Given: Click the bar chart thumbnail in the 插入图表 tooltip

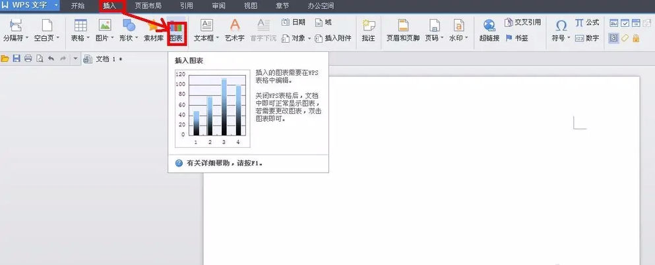Looking at the screenshot, I should (x=212, y=108).
